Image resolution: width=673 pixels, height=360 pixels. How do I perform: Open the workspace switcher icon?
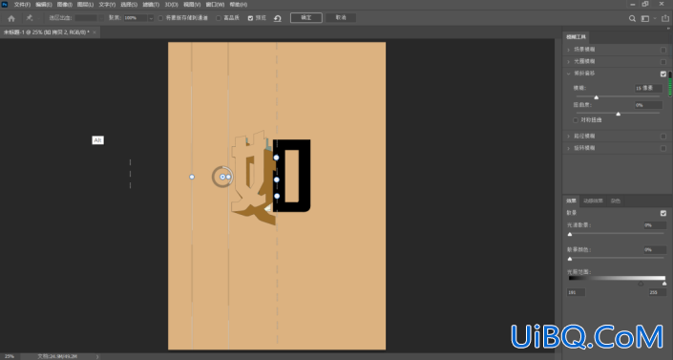tap(645, 18)
